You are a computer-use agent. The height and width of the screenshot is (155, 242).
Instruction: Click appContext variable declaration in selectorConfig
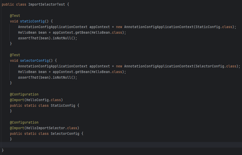pos(100,66)
